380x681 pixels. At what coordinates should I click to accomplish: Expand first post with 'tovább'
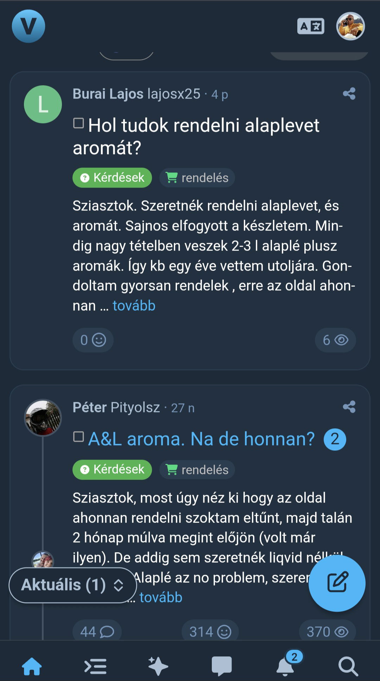[134, 306]
